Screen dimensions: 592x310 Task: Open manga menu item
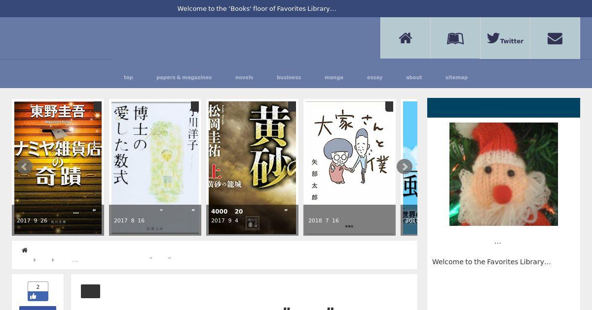point(334,77)
